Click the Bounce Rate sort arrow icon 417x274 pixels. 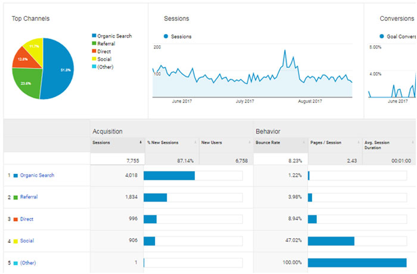click(x=304, y=142)
